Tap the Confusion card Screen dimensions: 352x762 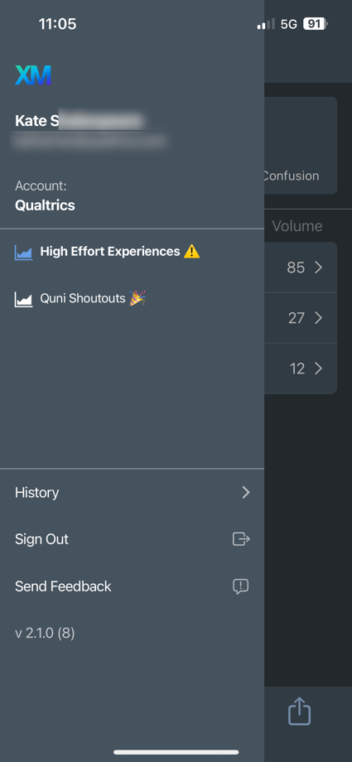pos(301,146)
